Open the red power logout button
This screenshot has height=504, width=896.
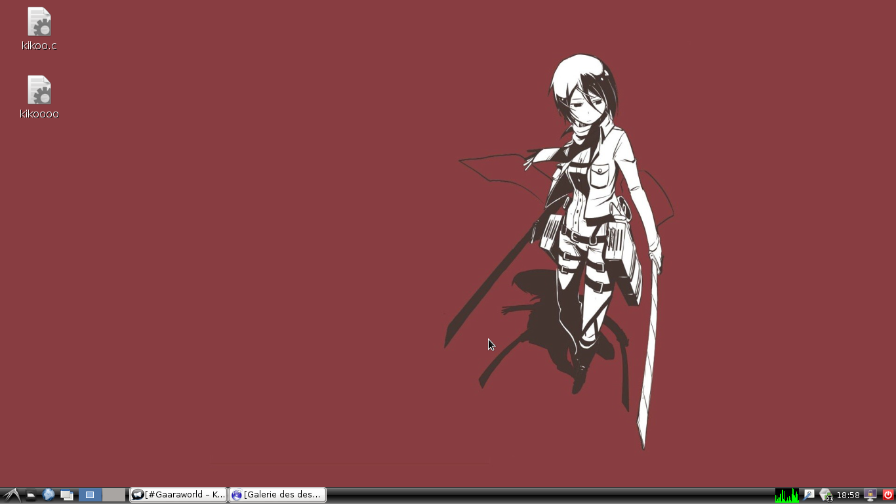pyautogui.click(x=888, y=495)
